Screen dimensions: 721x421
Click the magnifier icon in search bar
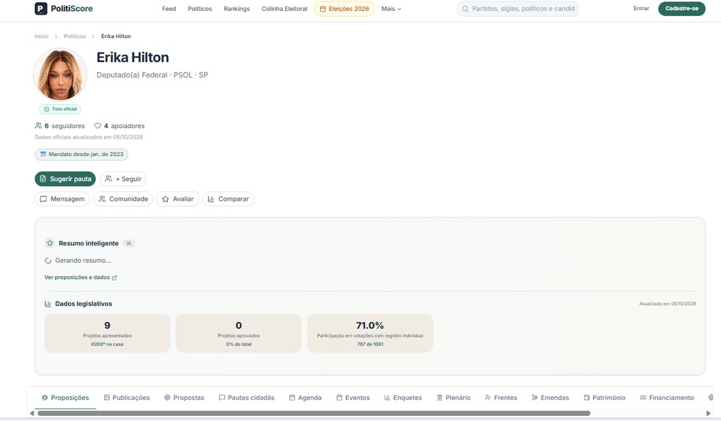[x=465, y=9]
